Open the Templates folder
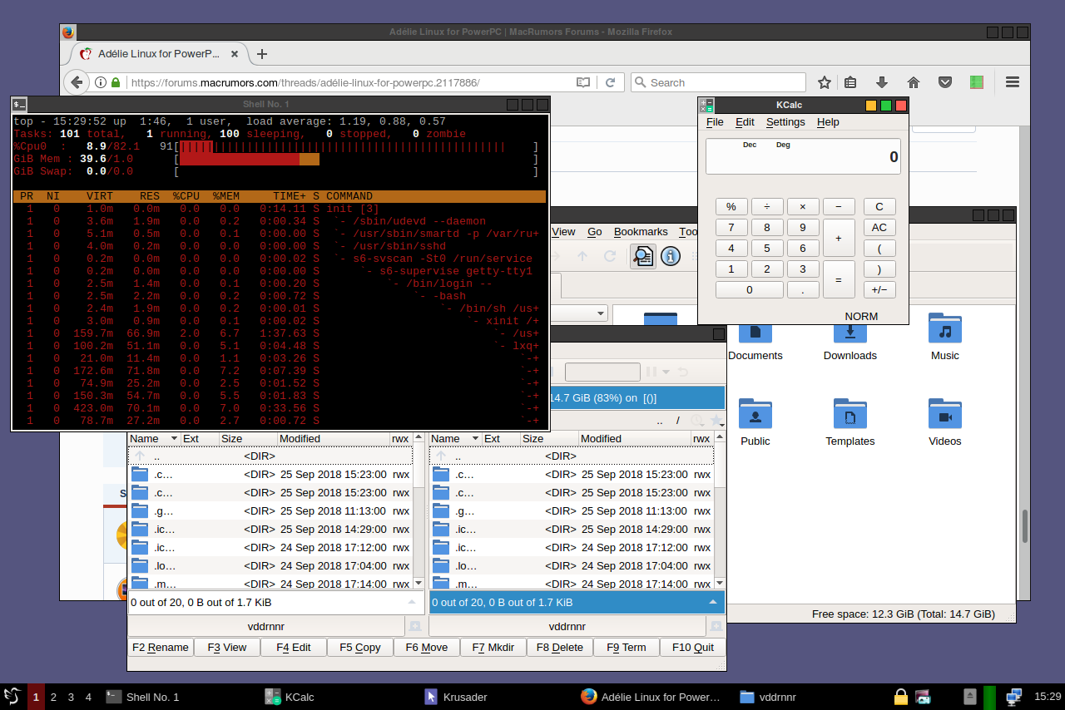 click(x=850, y=423)
